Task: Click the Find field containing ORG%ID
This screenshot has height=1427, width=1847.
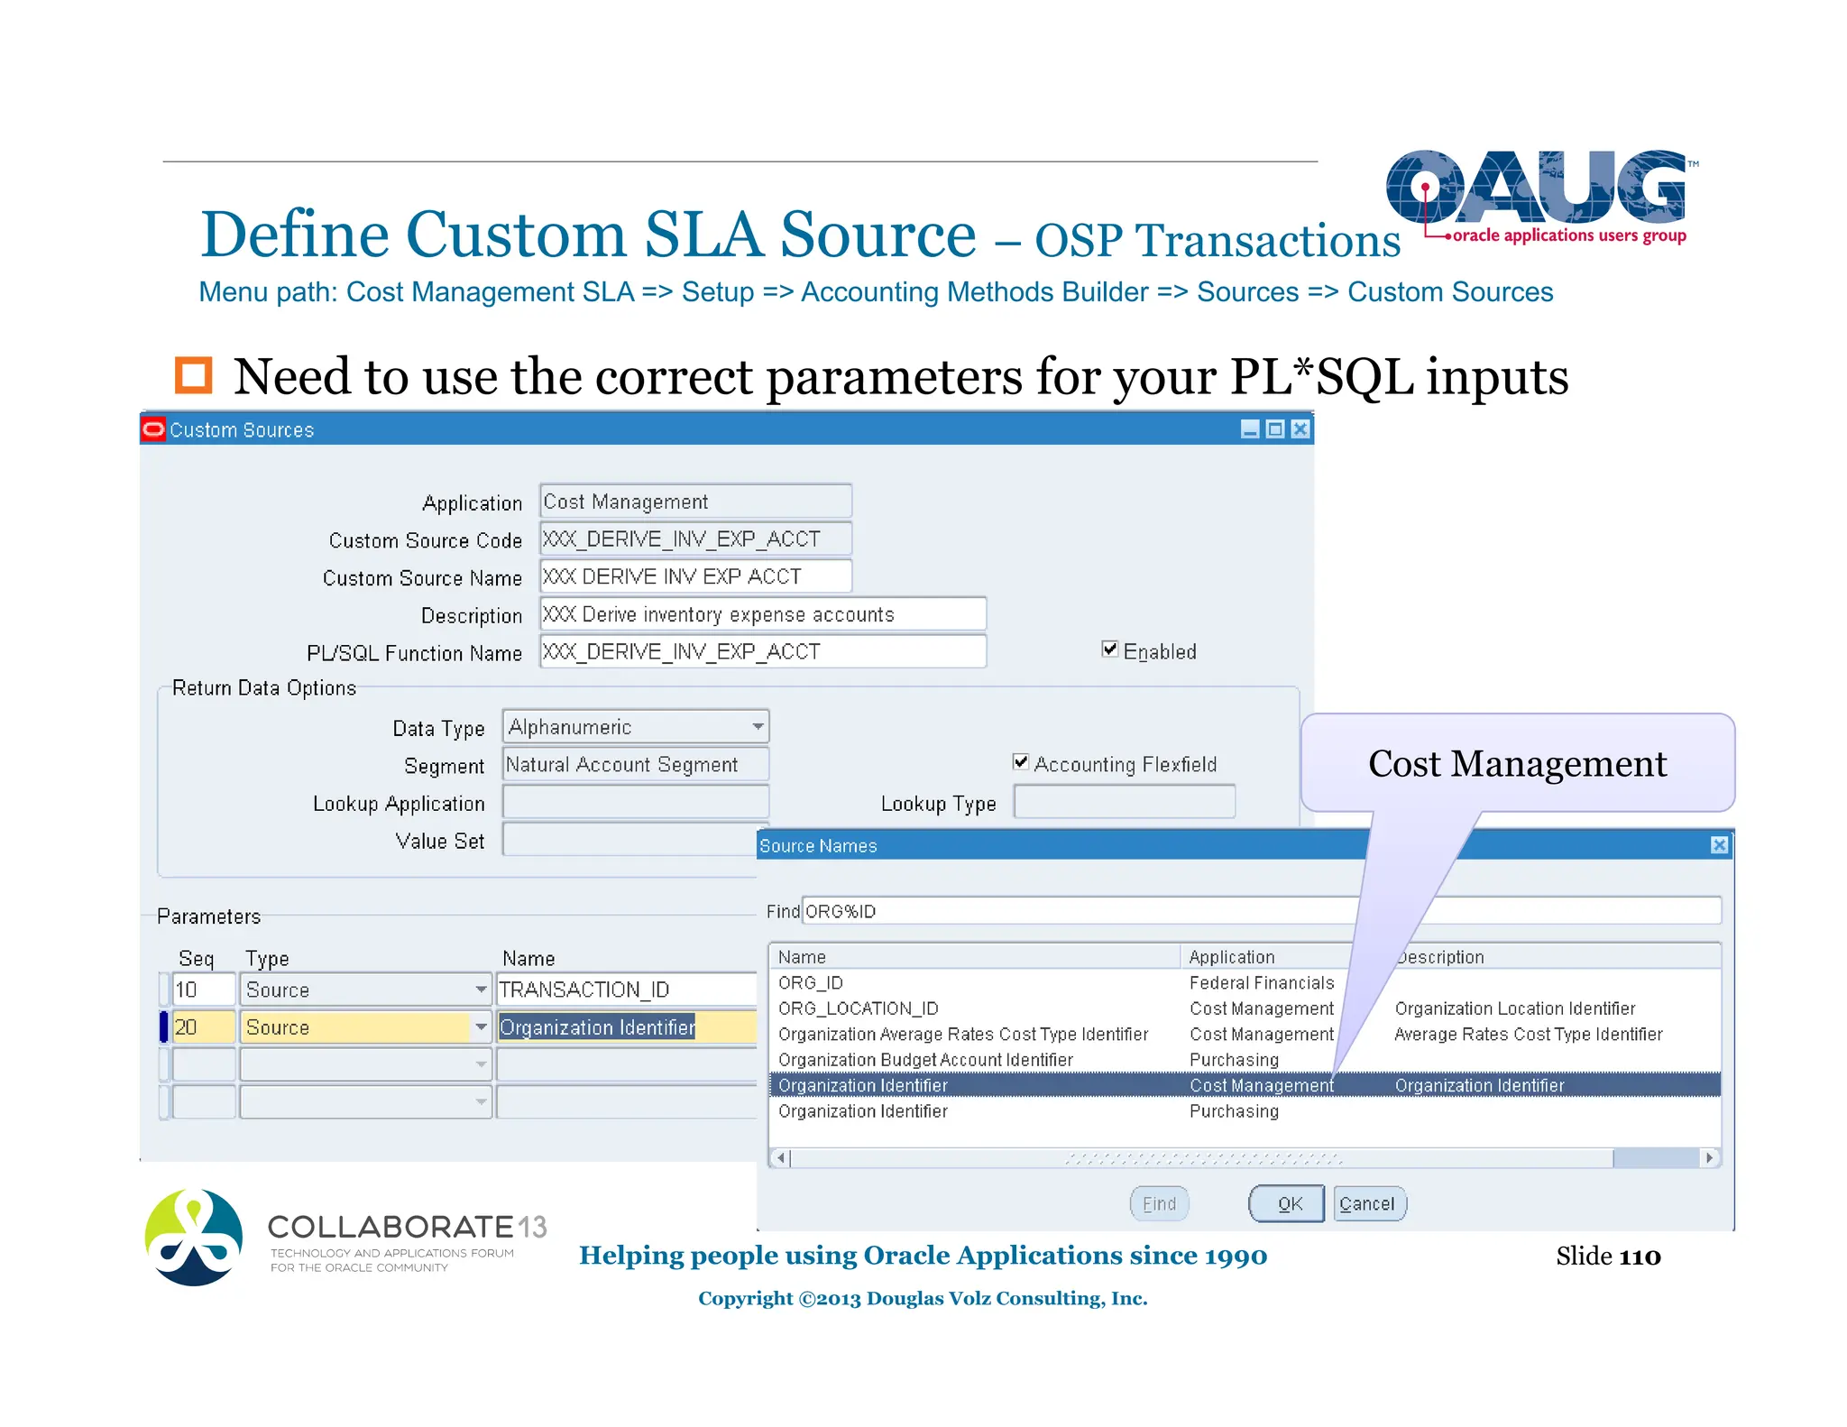Action: click(1262, 911)
